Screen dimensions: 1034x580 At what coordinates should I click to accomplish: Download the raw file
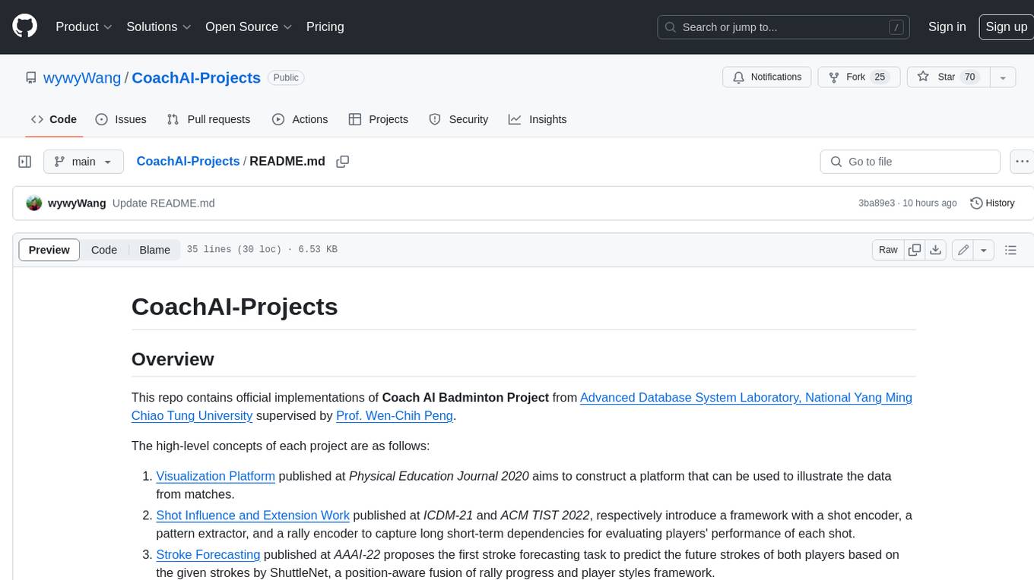point(936,250)
